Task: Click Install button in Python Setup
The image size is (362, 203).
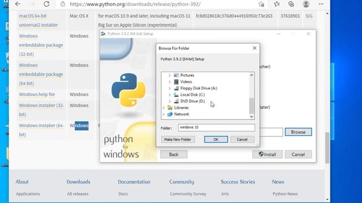Action: (268, 155)
